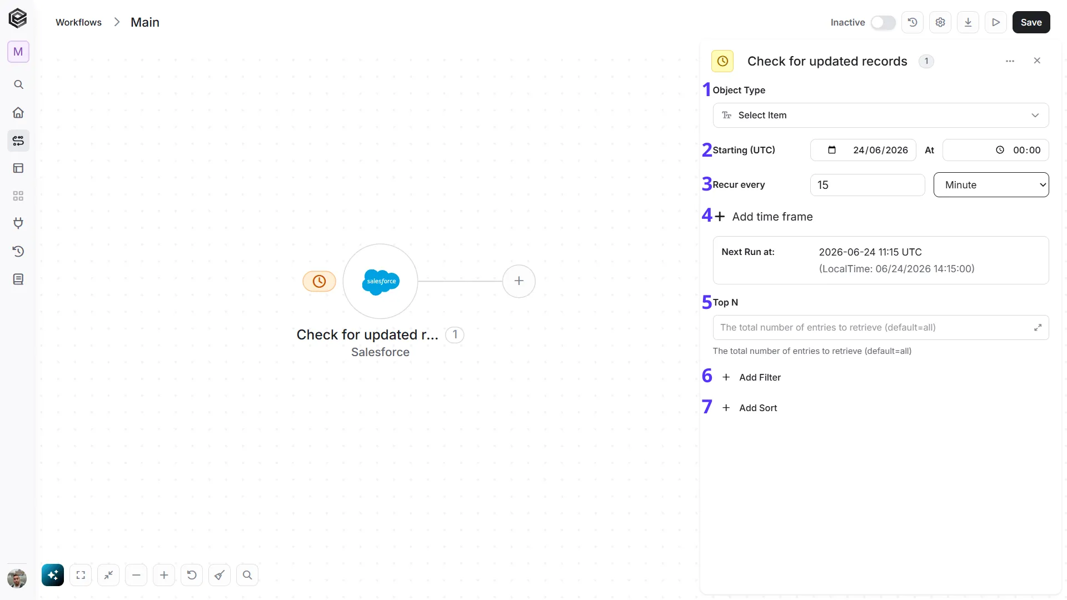
Task: Open run history in the sidebar
Action: [x=18, y=251]
